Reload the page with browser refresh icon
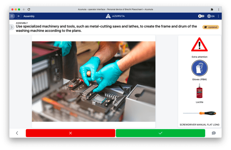Viewport: 231px width, 150px height. click(29, 9)
